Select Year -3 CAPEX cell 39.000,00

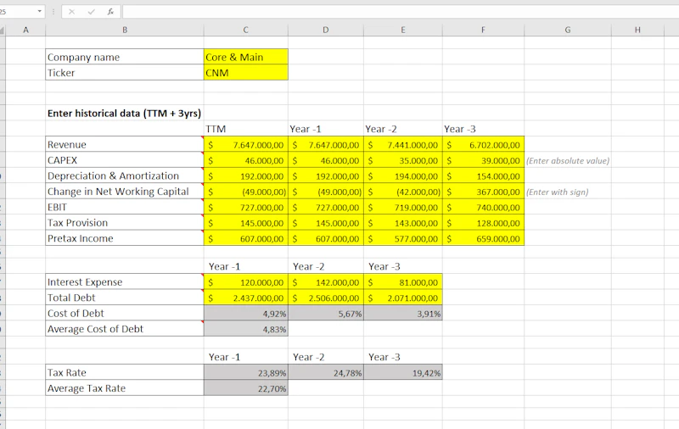point(483,160)
